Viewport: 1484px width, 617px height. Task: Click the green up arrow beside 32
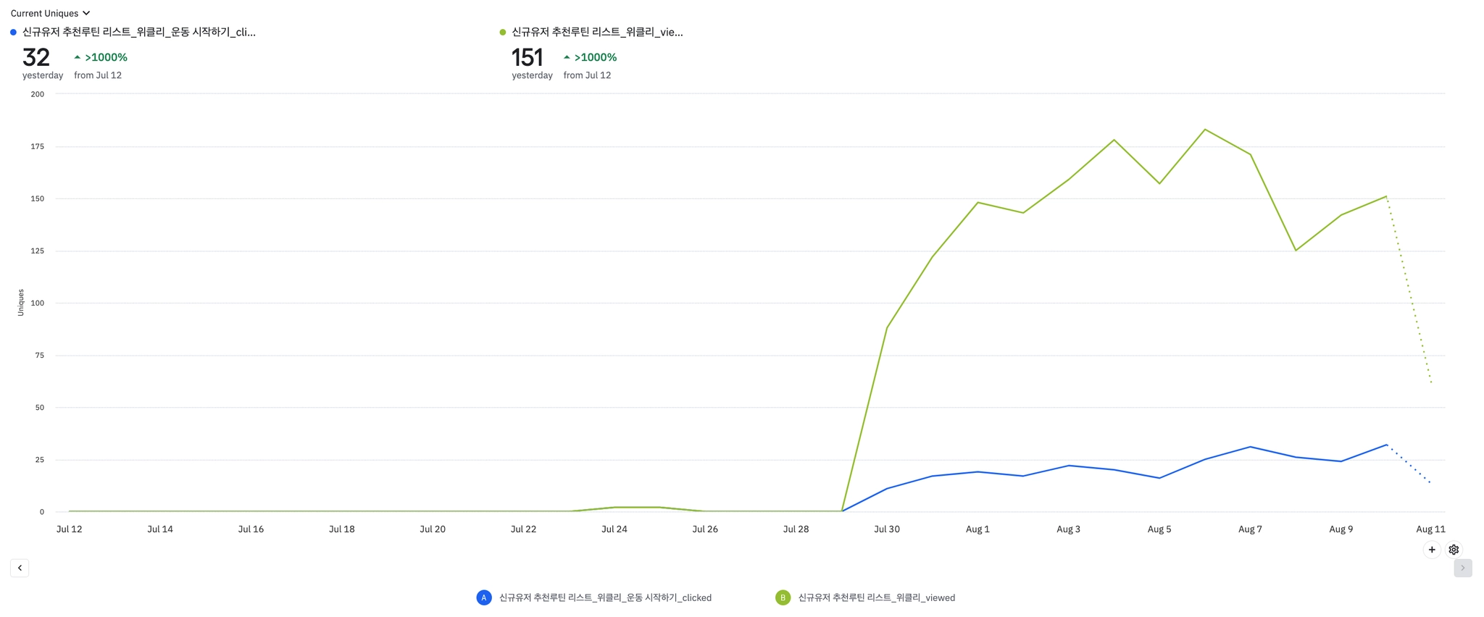point(78,57)
